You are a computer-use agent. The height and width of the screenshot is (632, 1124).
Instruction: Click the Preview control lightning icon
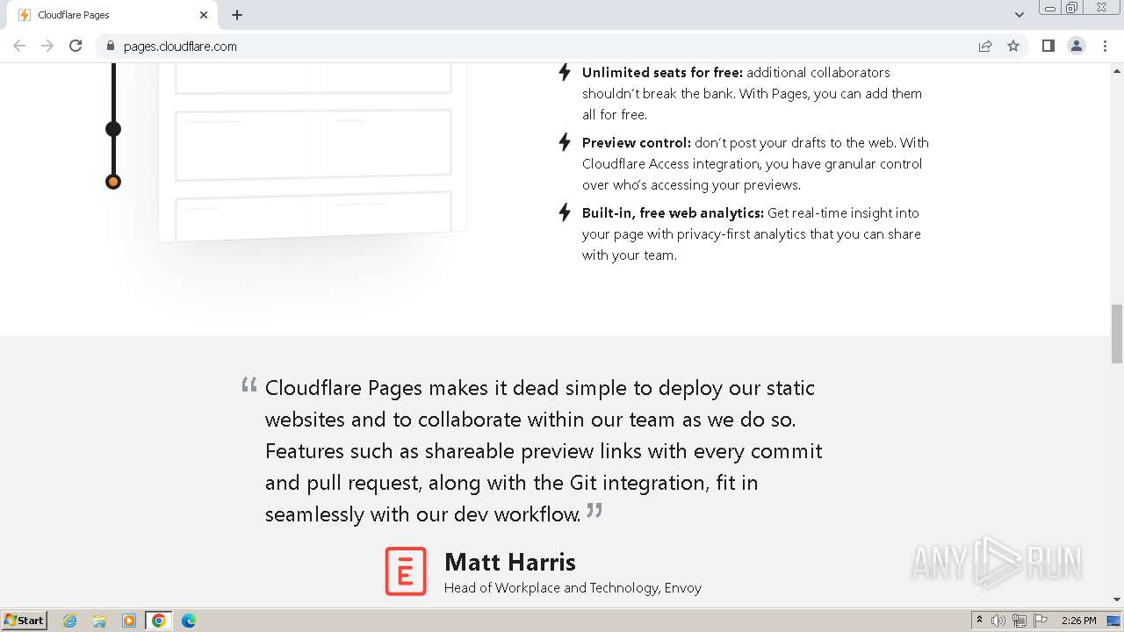pyautogui.click(x=565, y=142)
